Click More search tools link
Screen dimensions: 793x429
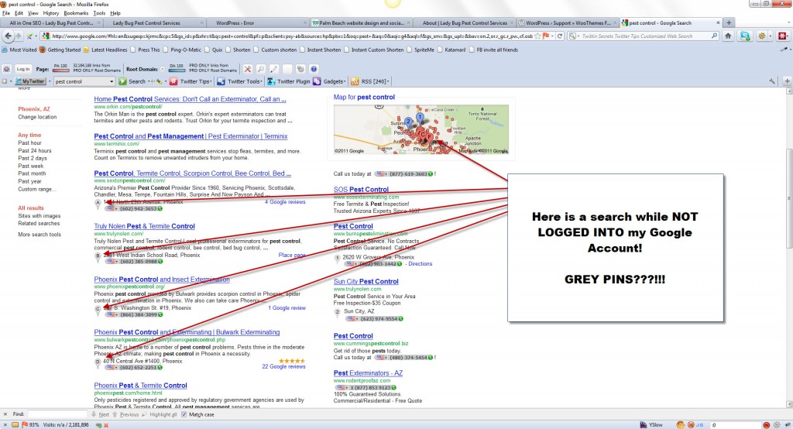pyautogui.click(x=39, y=234)
